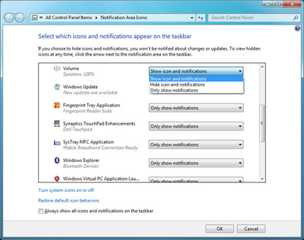Expand the arrow after All Control Panel Items
The height and width of the screenshot is (240, 304).
[x=96, y=18]
